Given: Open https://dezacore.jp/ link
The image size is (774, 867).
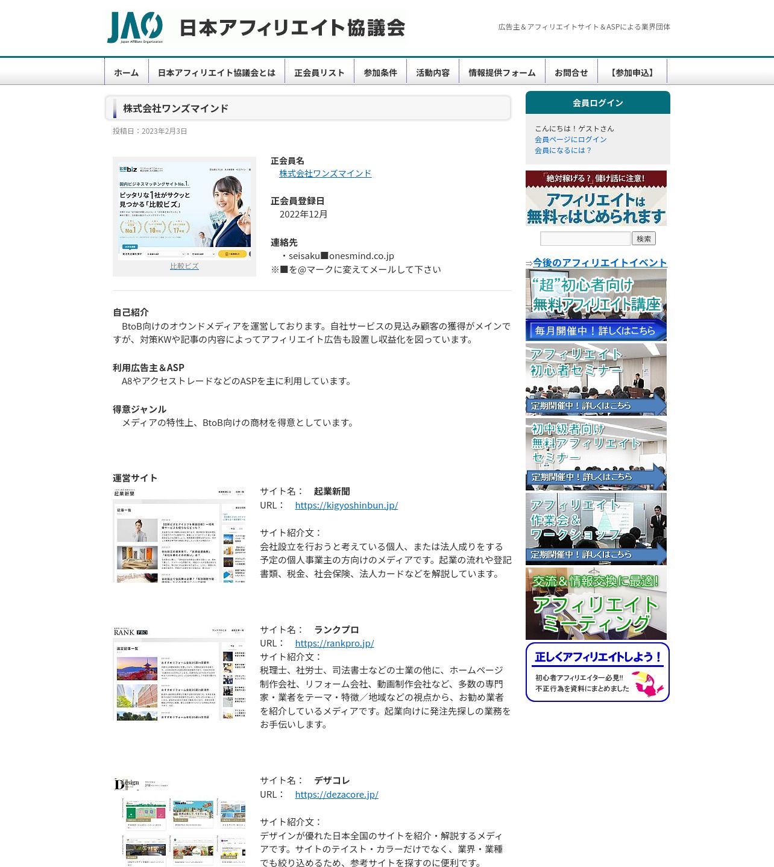Looking at the screenshot, I should click(x=337, y=794).
